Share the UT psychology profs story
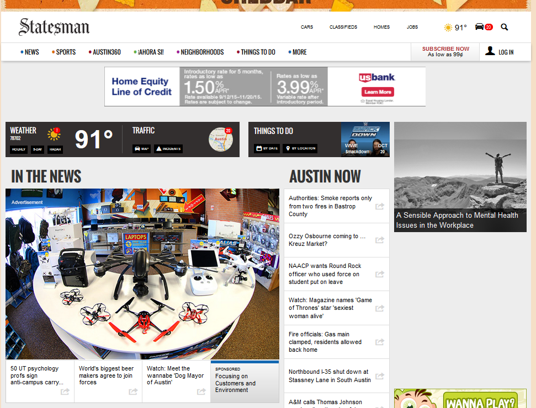This screenshot has height=408, width=536. (x=65, y=391)
